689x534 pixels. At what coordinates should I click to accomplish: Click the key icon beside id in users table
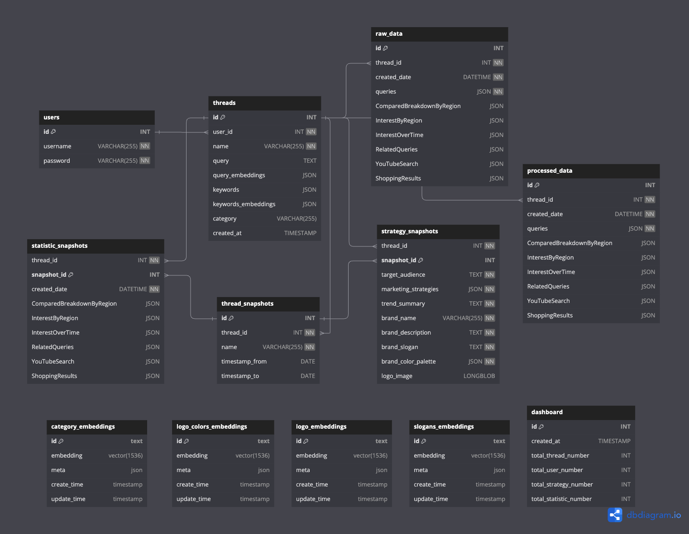coord(53,132)
